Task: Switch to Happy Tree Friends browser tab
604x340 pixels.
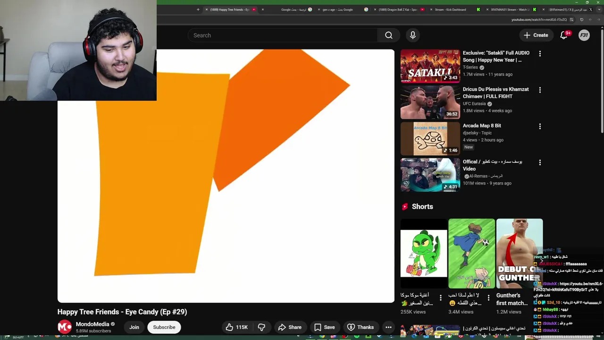Action: pos(231,9)
